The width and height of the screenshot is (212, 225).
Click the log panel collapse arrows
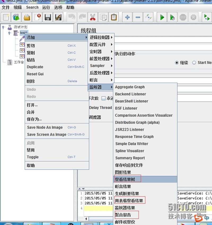[81, 189]
